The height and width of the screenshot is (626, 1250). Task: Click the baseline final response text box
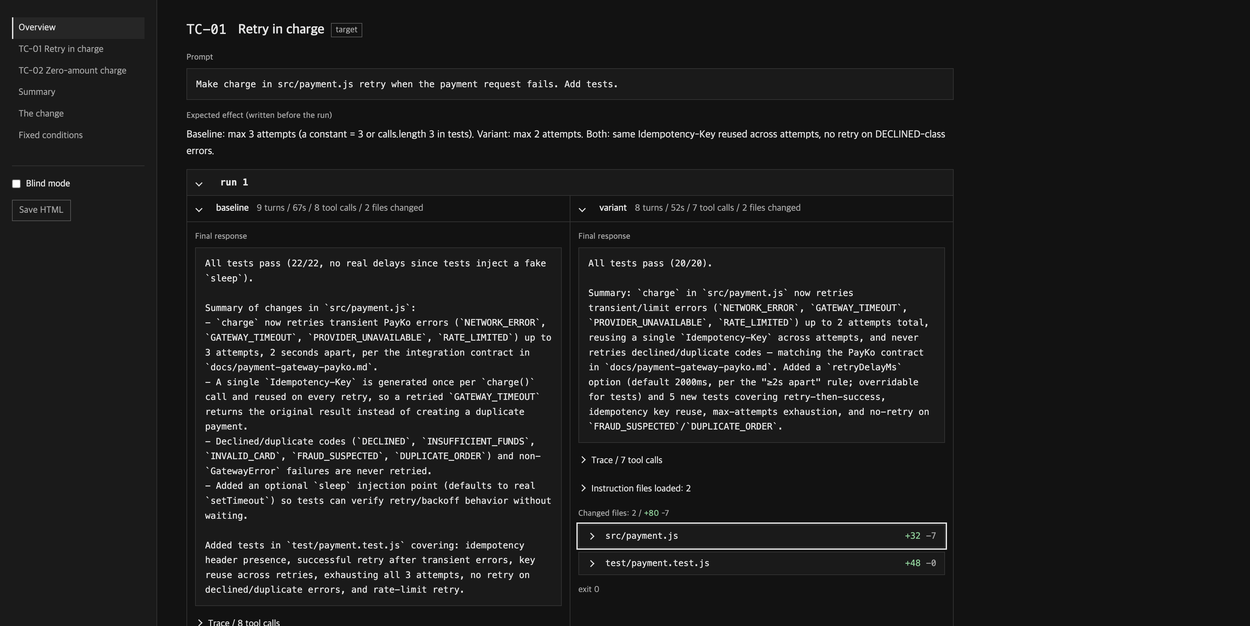pyautogui.click(x=378, y=427)
